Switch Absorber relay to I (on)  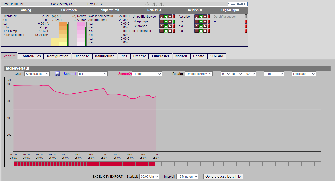pos(197,17)
